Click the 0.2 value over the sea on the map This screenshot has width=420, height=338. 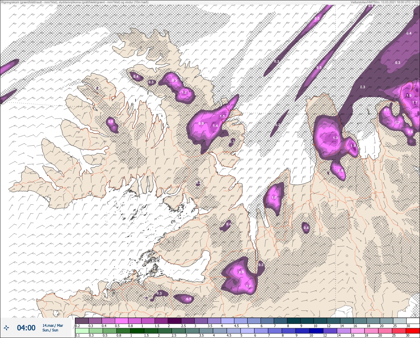[277, 125]
